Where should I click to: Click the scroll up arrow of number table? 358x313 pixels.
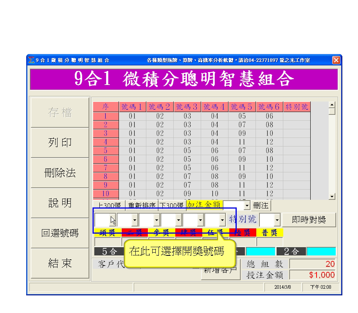point(332,105)
